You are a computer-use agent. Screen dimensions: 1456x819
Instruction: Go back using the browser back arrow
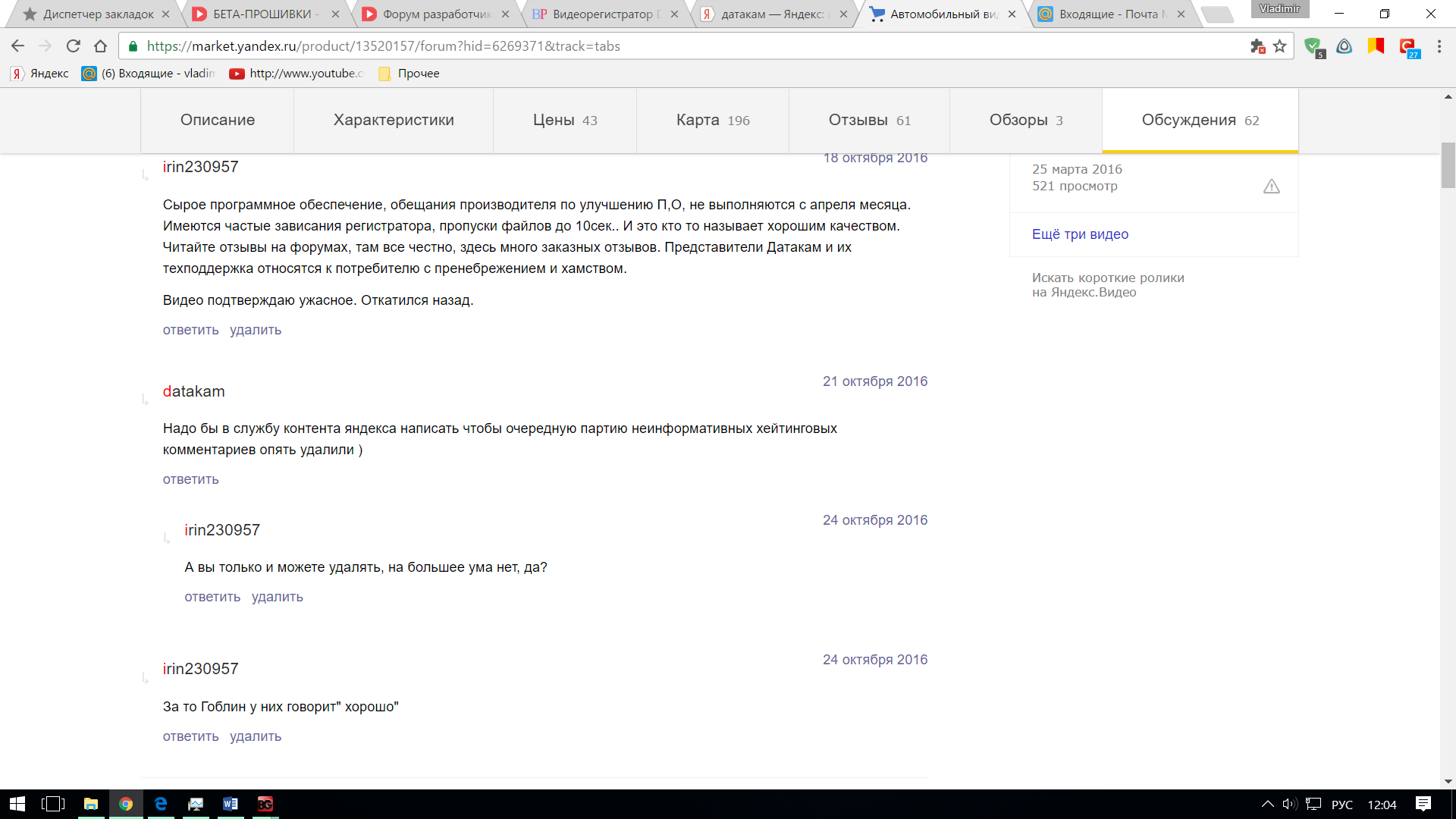[x=17, y=46]
